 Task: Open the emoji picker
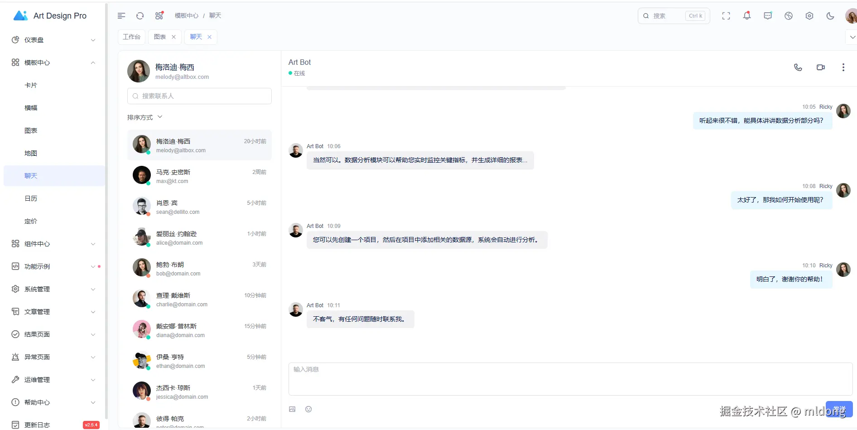(x=308, y=409)
